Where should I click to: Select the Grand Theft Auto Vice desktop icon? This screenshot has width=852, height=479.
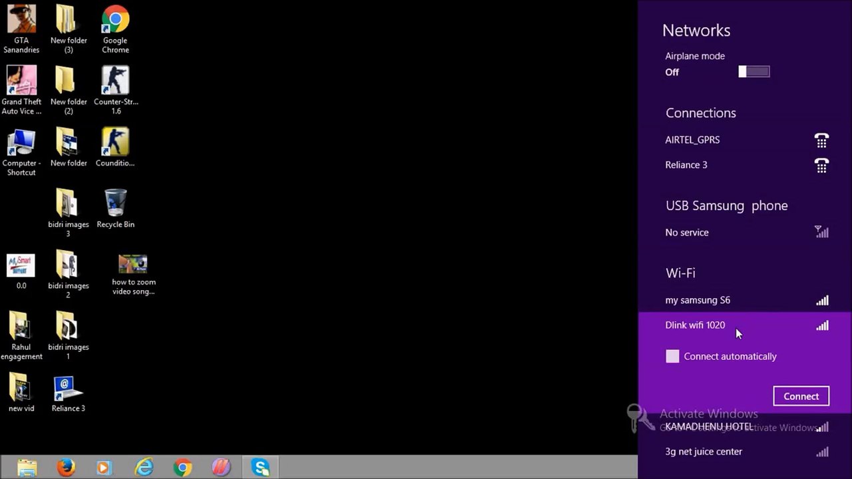point(21,90)
